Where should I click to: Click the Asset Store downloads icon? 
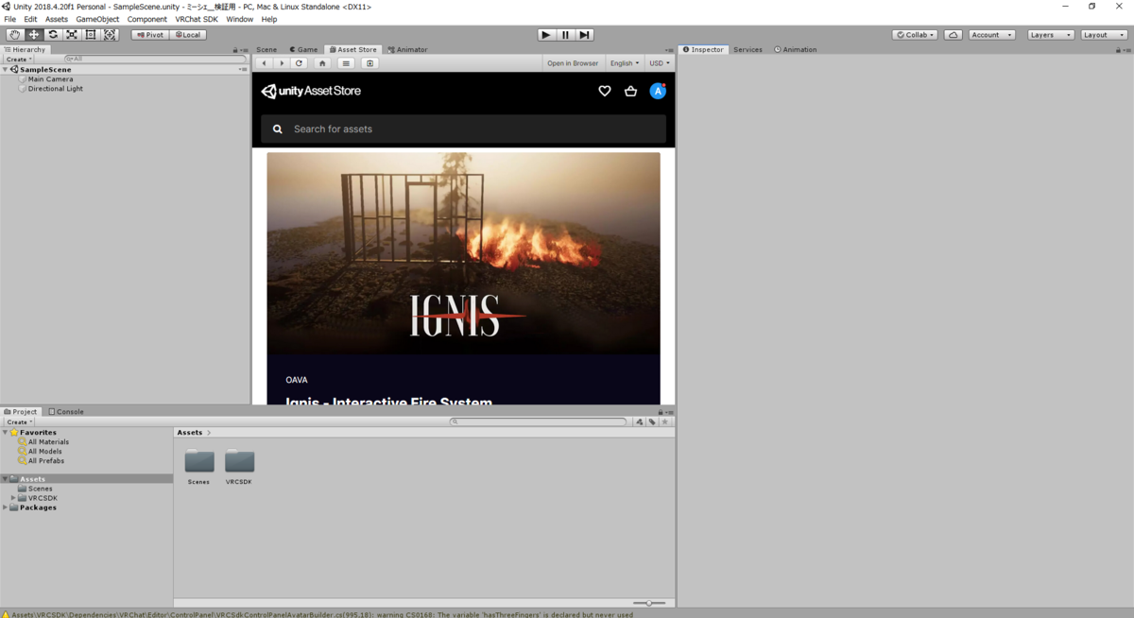[x=370, y=63]
